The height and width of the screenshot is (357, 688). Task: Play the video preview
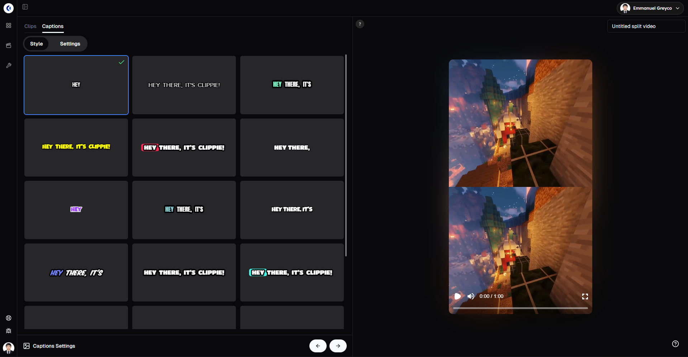coord(457,296)
